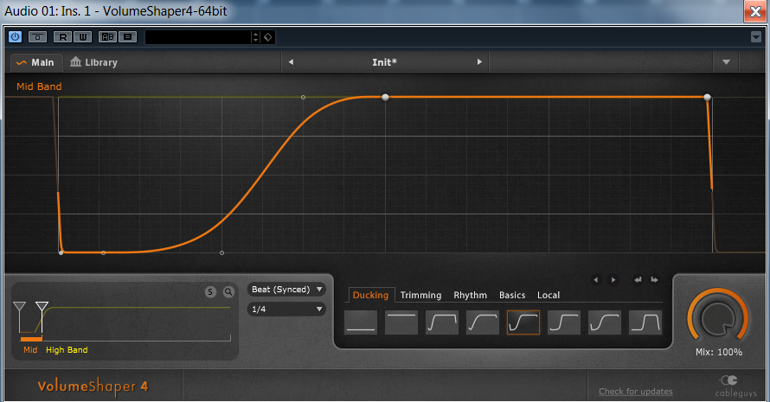
Task: Open the Ducking waveform tab
Action: pyautogui.click(x=371, y=295)
